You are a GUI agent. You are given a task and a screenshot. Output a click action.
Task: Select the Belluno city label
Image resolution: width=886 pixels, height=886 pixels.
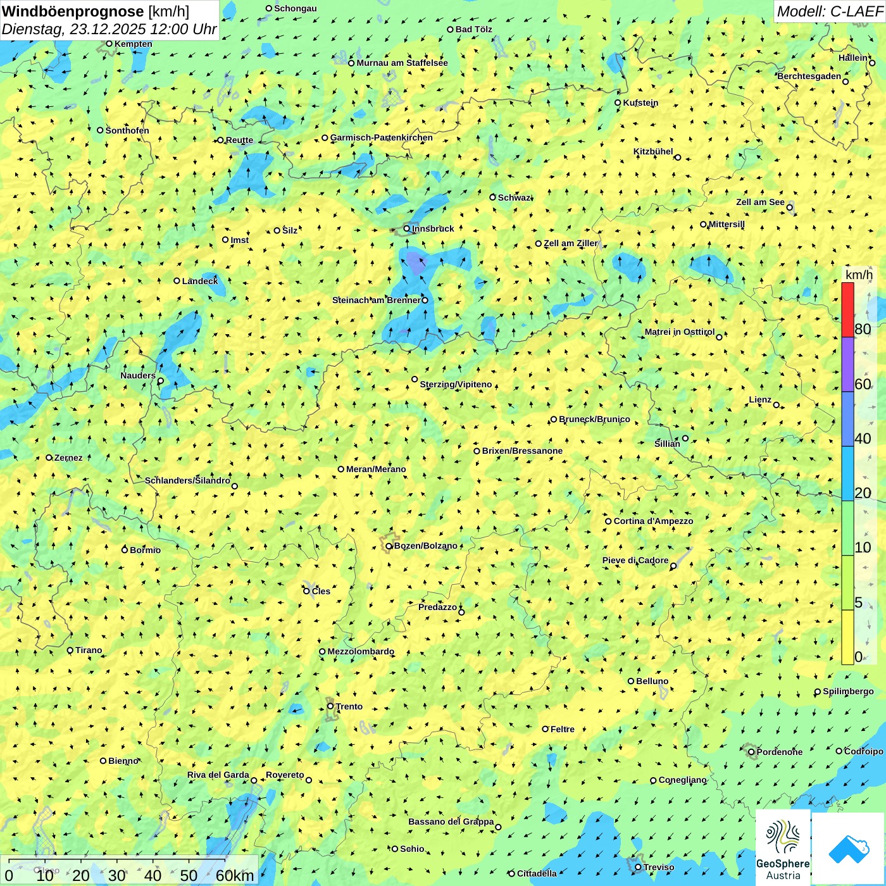coord(652,681)
